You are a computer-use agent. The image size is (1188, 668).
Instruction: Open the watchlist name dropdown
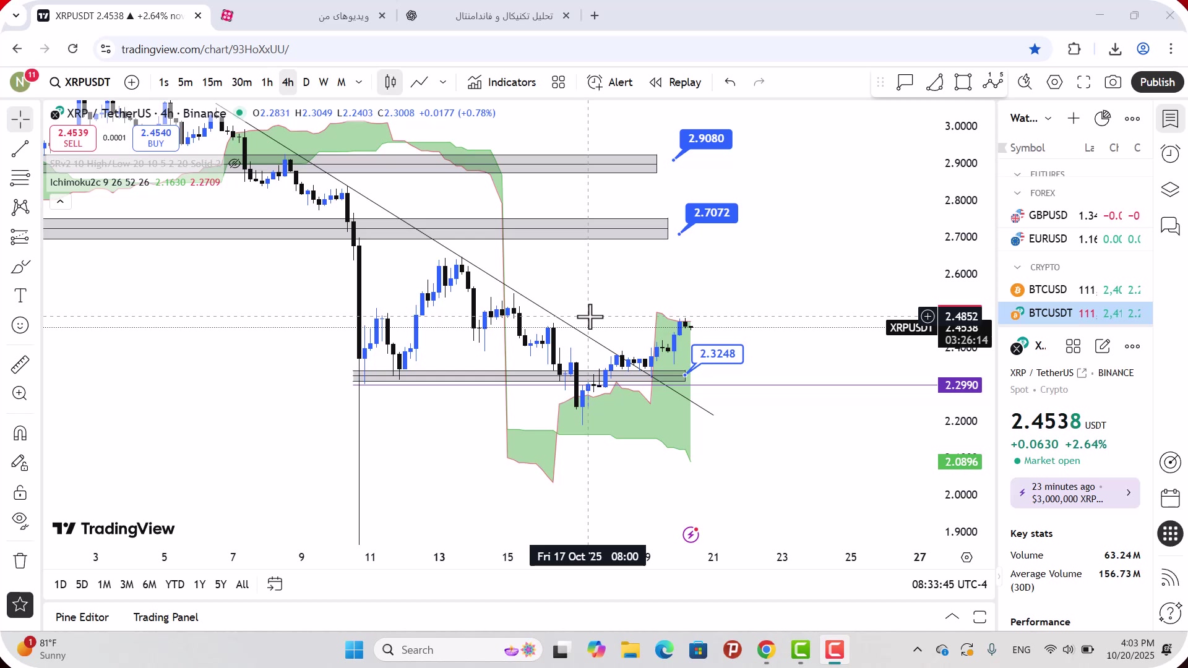pyautogui.click(x=1031, y=118)
